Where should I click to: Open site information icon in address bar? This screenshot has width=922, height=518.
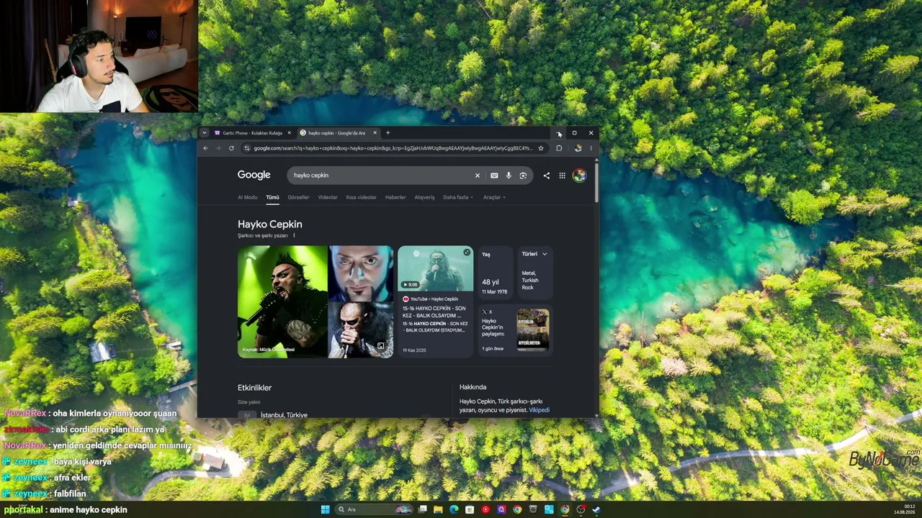click(x=247, y=148)
